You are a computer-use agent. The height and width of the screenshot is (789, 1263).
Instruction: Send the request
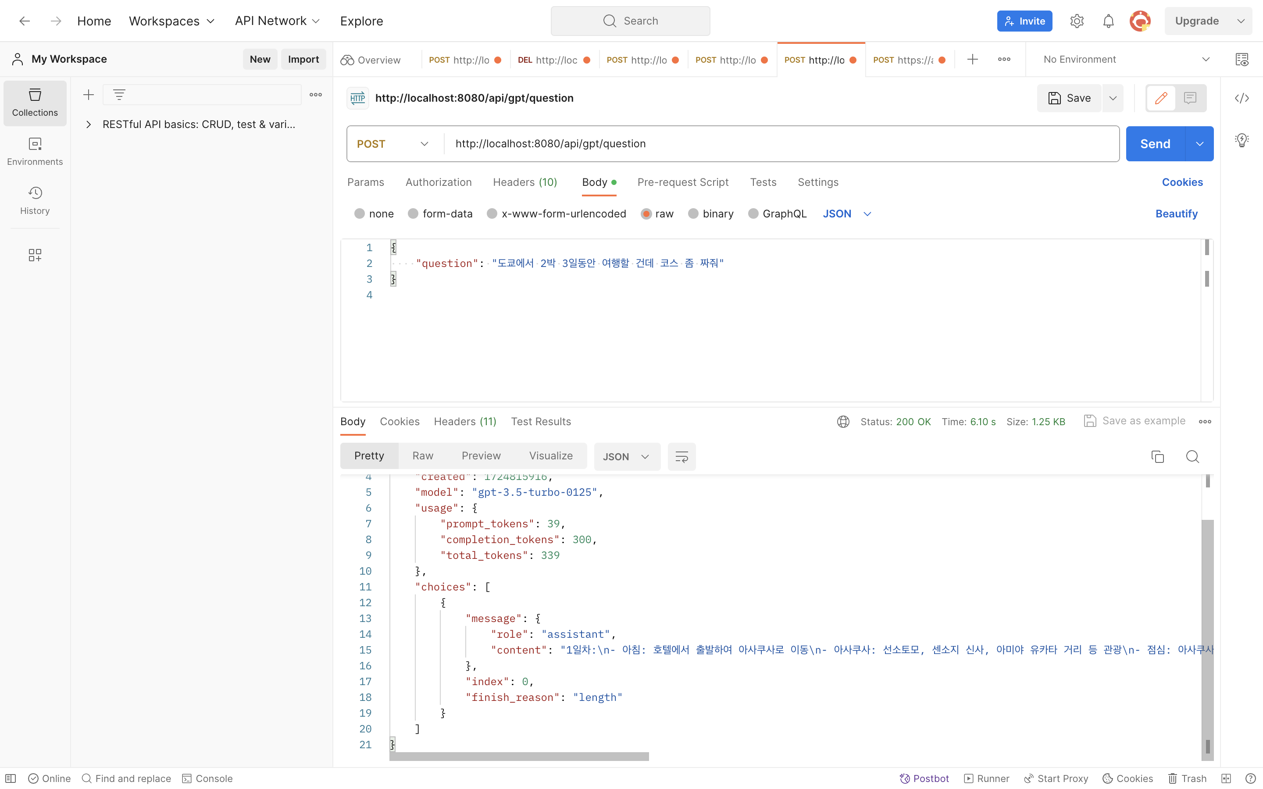[1156, 144]
